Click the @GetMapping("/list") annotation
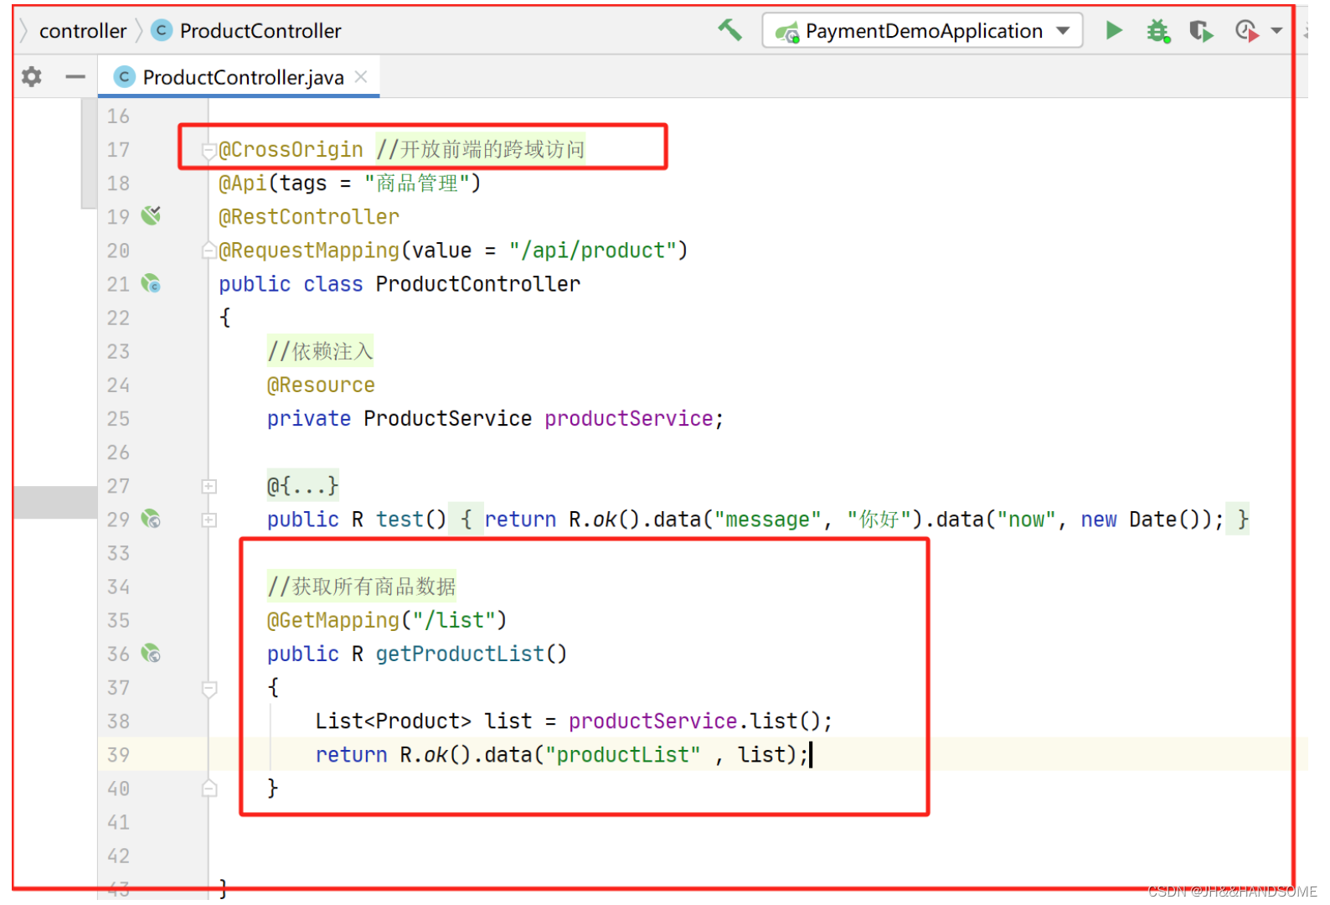1330x905 pixels. (x=387, y=620)
